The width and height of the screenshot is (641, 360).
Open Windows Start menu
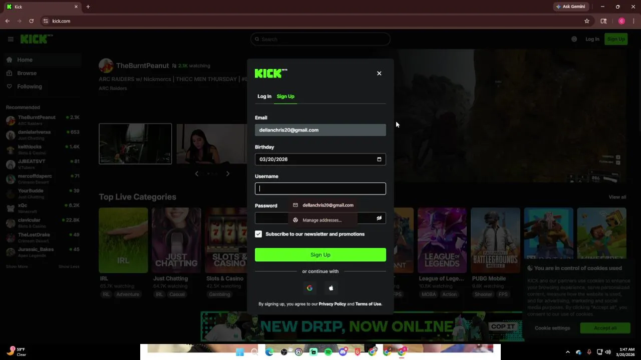tap(240, 352)
